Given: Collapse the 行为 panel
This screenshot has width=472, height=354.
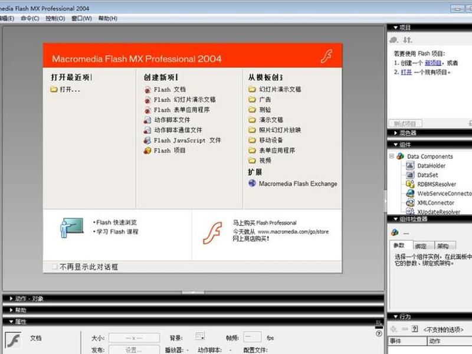Looking at the screenshot, I should [395, 316].
